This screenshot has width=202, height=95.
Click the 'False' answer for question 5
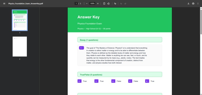point(136,81)
